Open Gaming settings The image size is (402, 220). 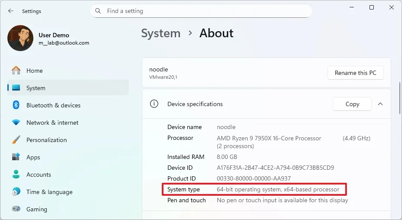pyautogui.click(x=68, y=209)
